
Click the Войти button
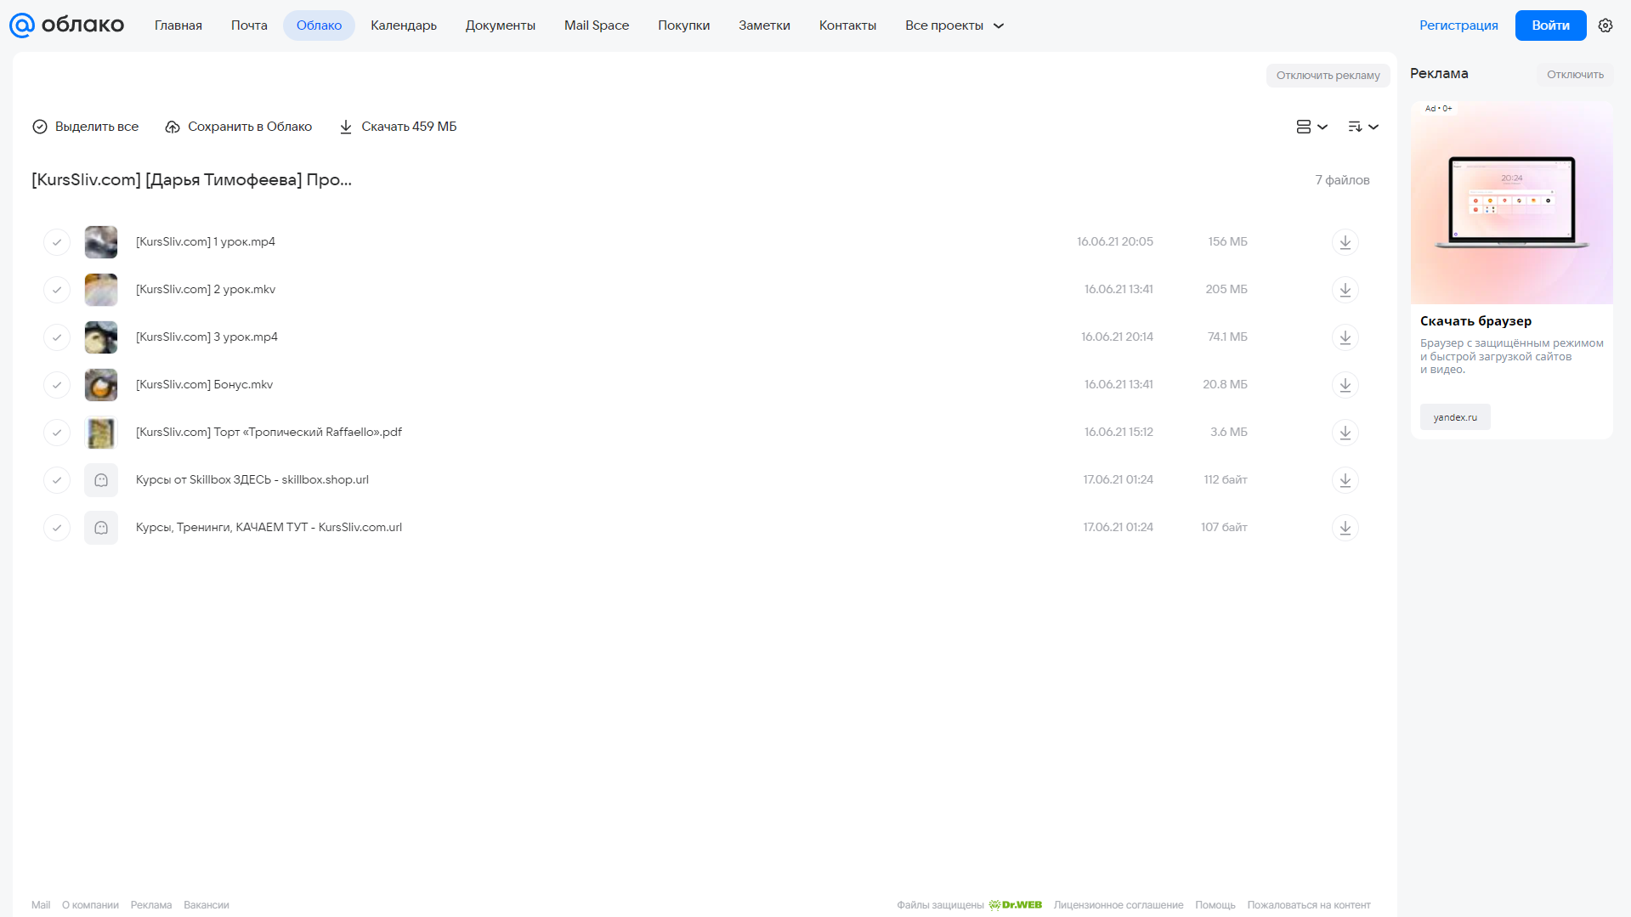1550,25
